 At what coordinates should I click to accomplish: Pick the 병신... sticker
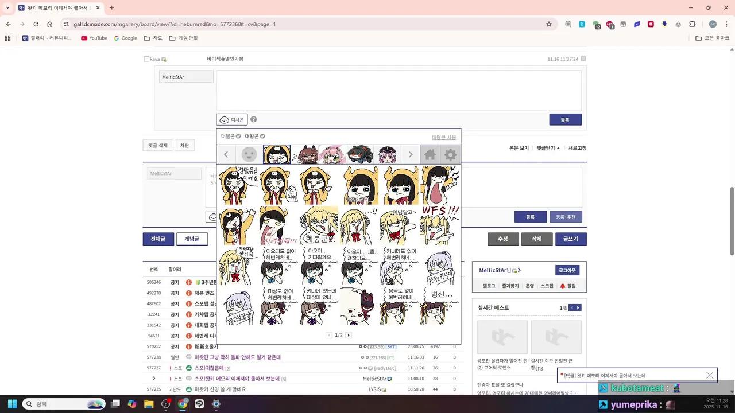440,306
